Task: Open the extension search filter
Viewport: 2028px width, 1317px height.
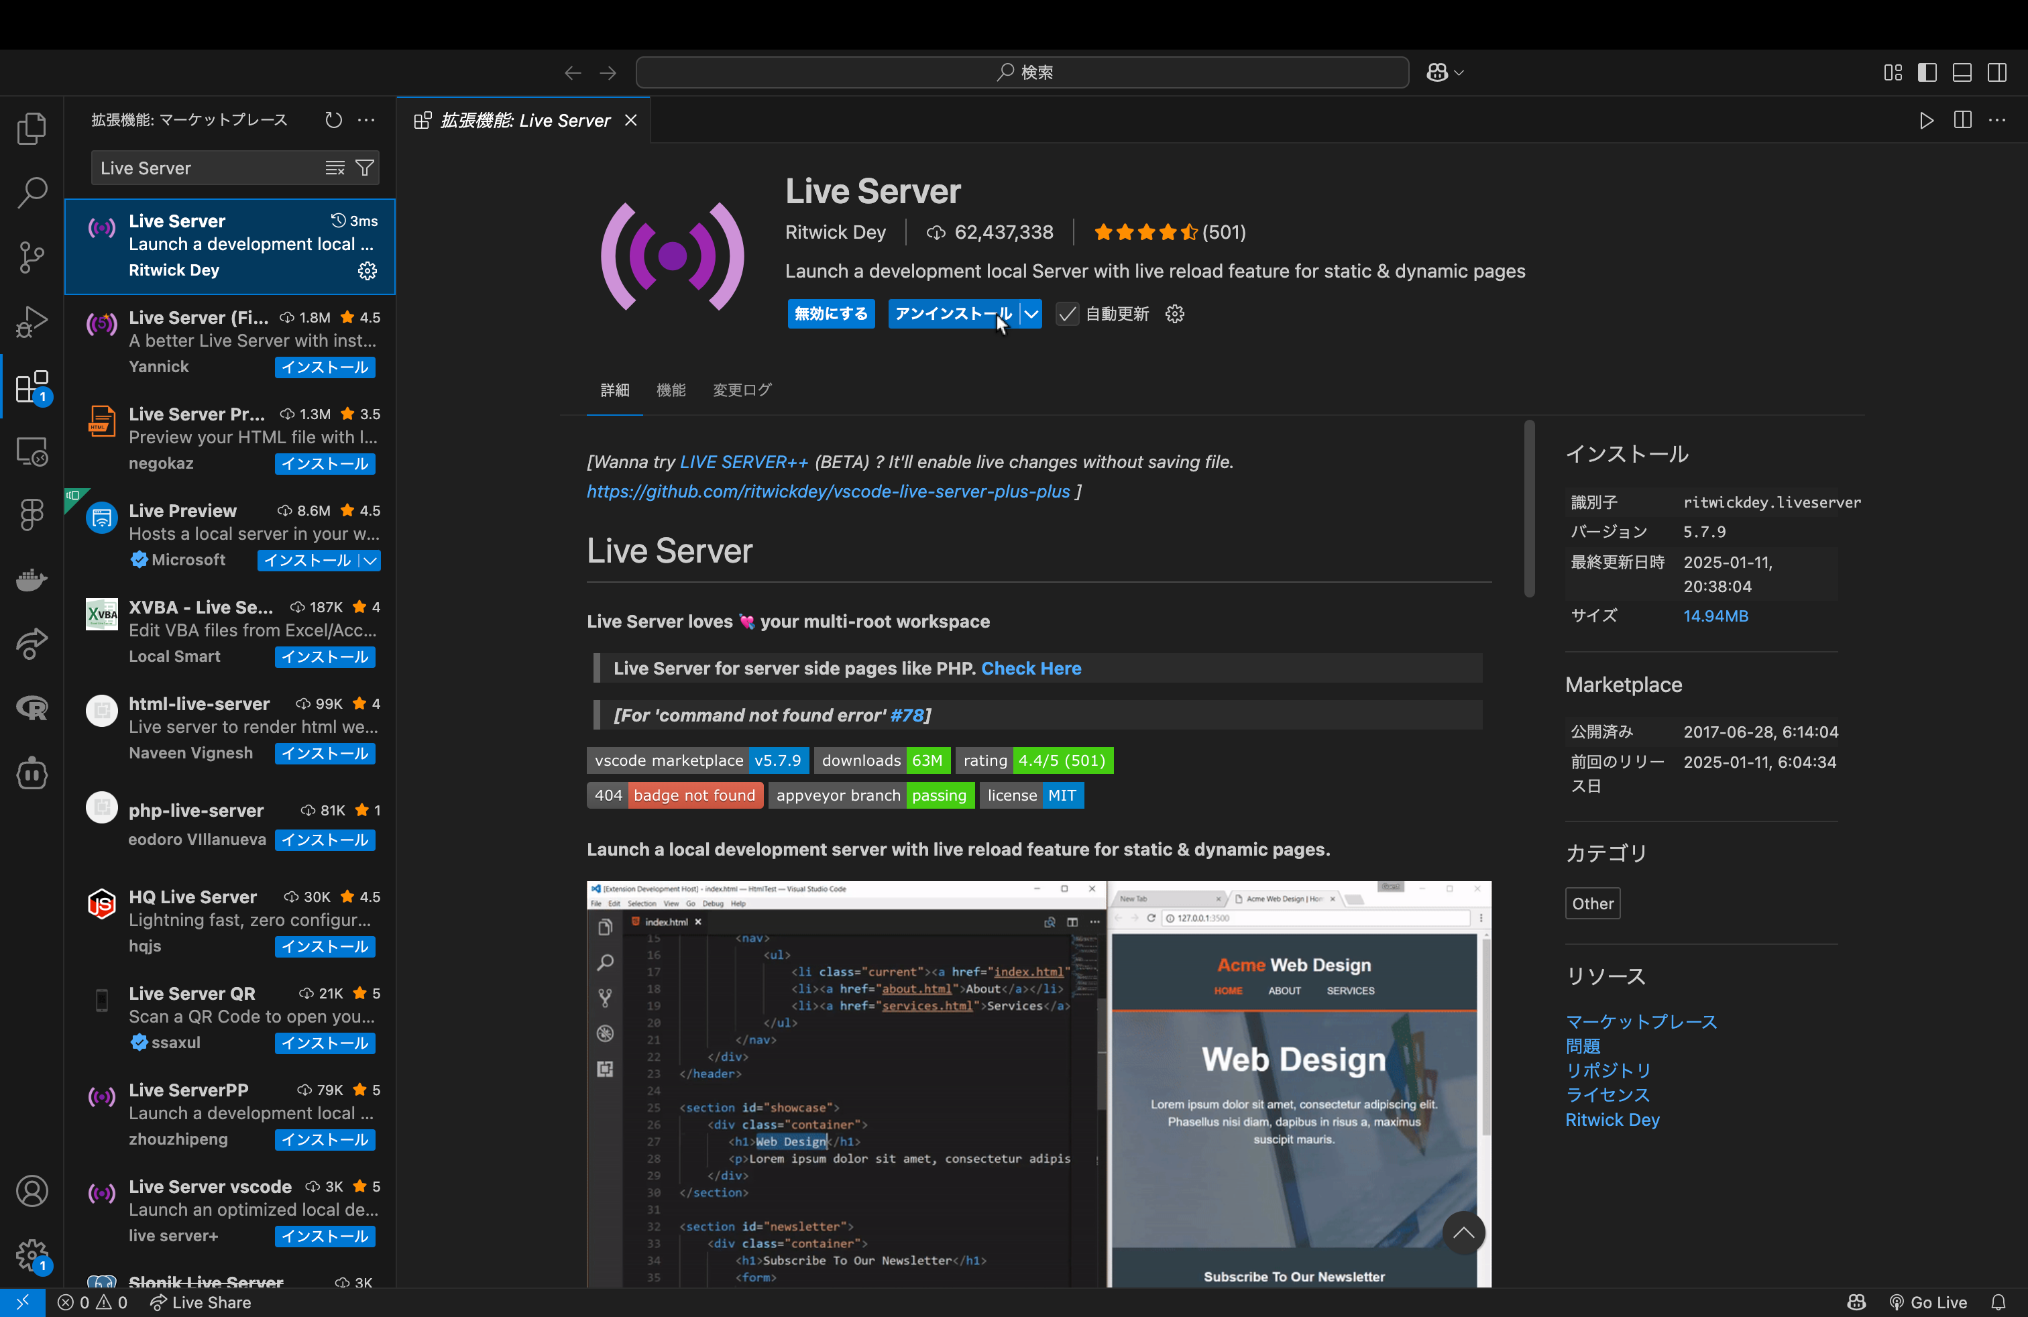Action: click(365, 168)
